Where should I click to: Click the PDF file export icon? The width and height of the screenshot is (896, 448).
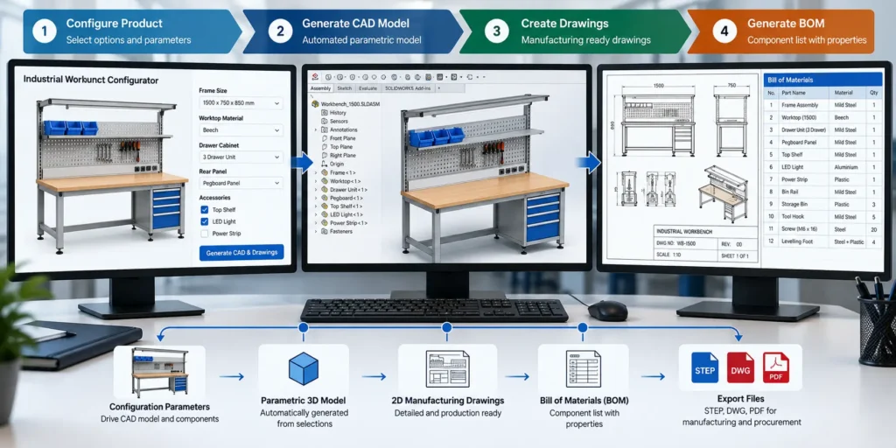776,367
